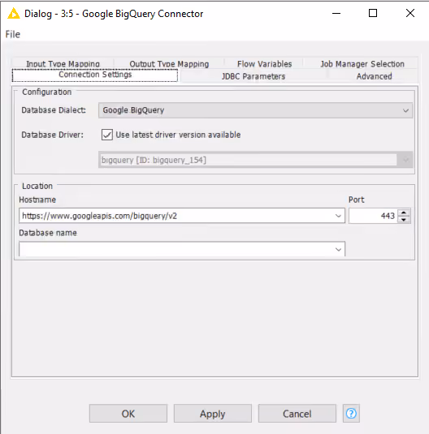Decrease port number with down arrow

[404, 220]
